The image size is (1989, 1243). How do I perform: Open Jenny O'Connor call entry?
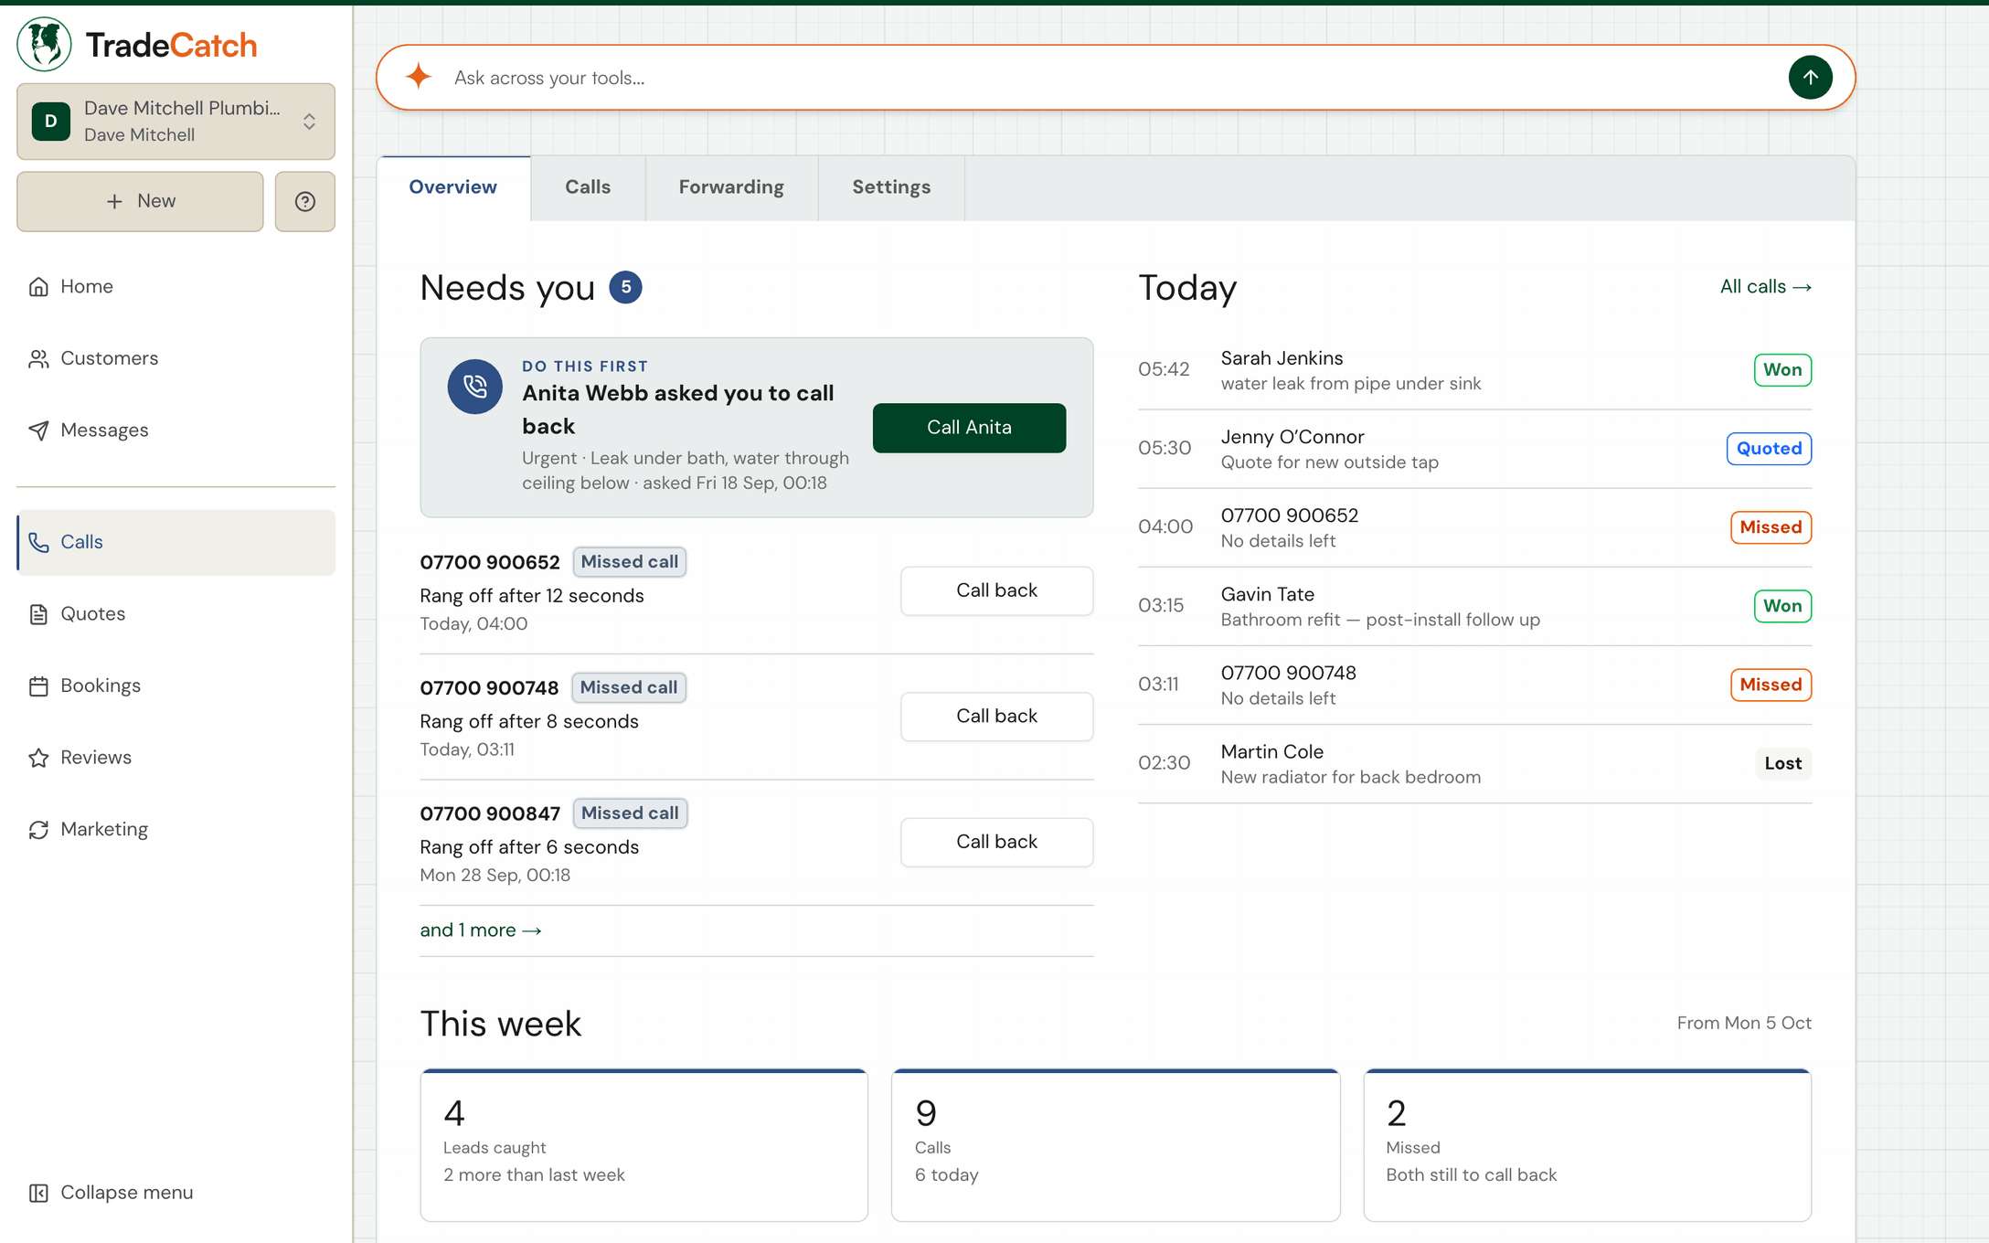click(1474, 449)
